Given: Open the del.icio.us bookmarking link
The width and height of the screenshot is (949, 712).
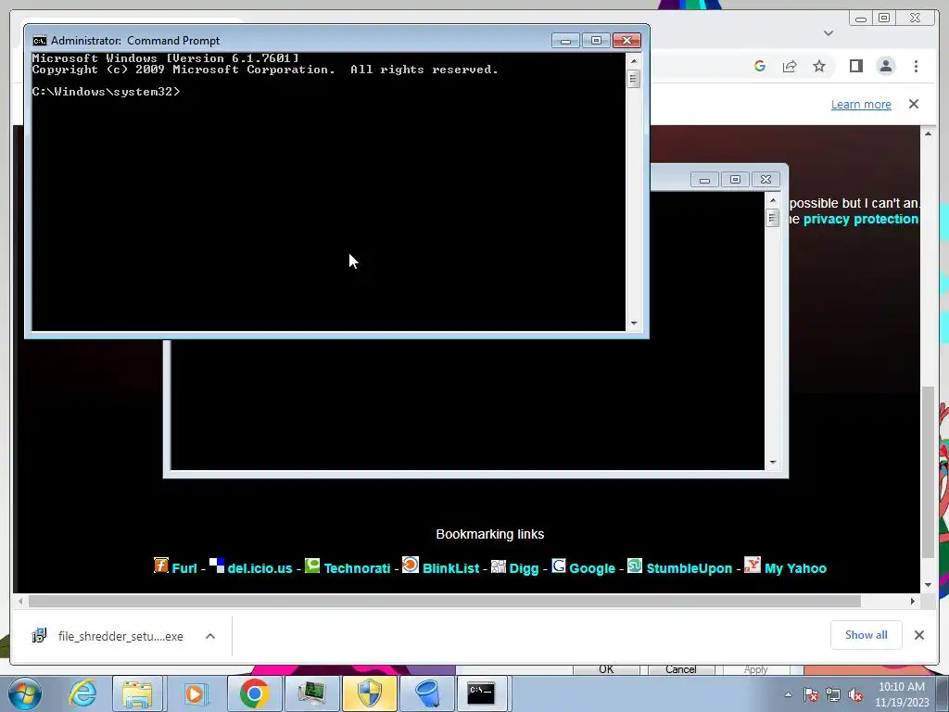Looking at the screenshot, I should [259, 568].
